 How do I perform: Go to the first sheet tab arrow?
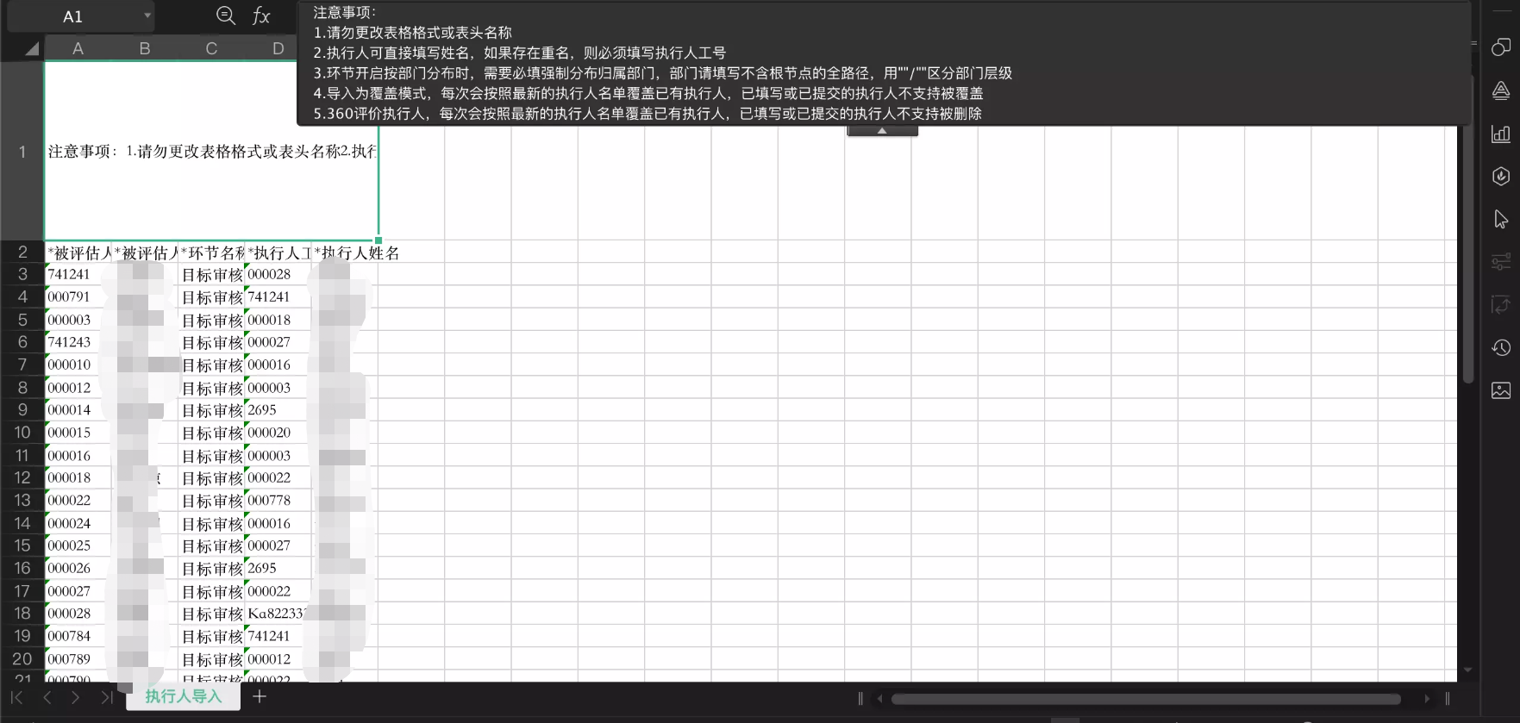(x=16, y=697)
